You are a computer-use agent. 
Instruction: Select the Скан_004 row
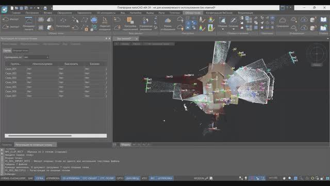pyautogui.click(x=56, y=82)
